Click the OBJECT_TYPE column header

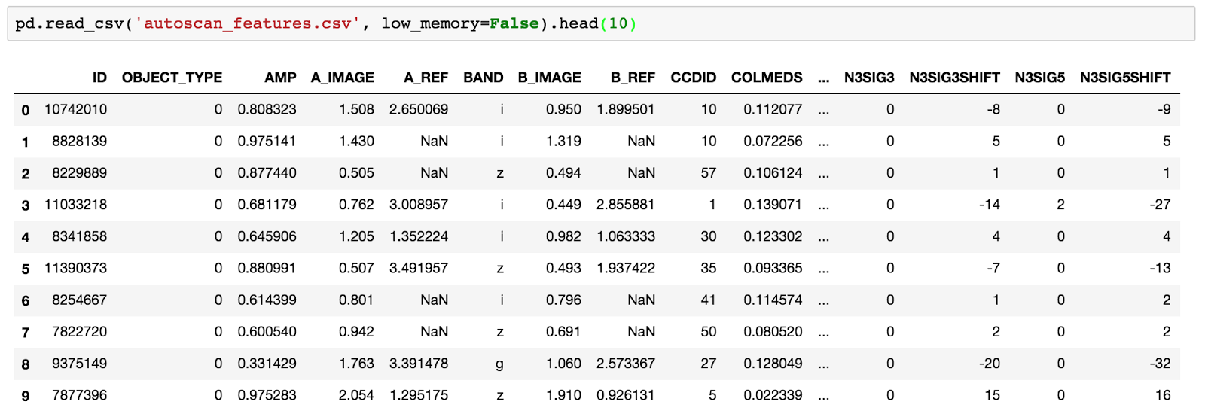(x=172, y=78)
